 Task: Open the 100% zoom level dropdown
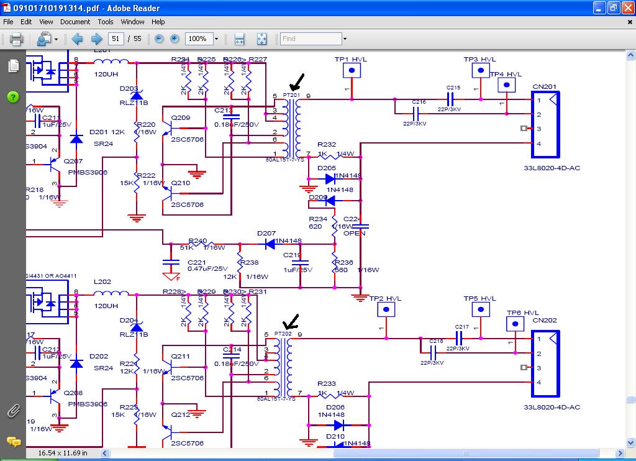tap(216, 39)
